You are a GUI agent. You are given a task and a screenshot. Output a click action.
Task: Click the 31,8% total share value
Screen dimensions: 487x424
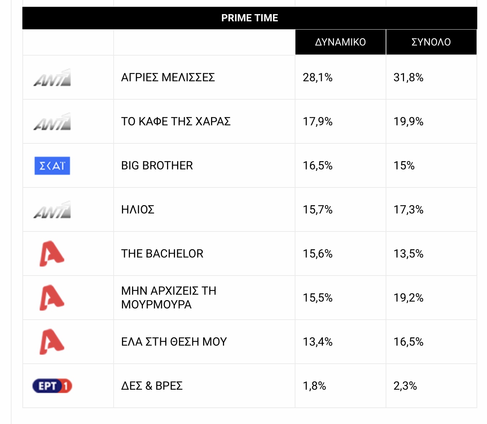(408, 78)
